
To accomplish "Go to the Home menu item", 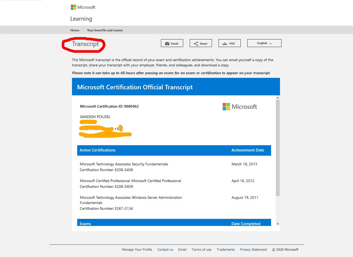I will (75, 30).
